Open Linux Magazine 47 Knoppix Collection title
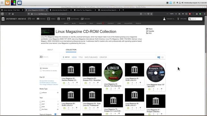Viewport: 207px width, 116px height. click(x=154, y=111)
